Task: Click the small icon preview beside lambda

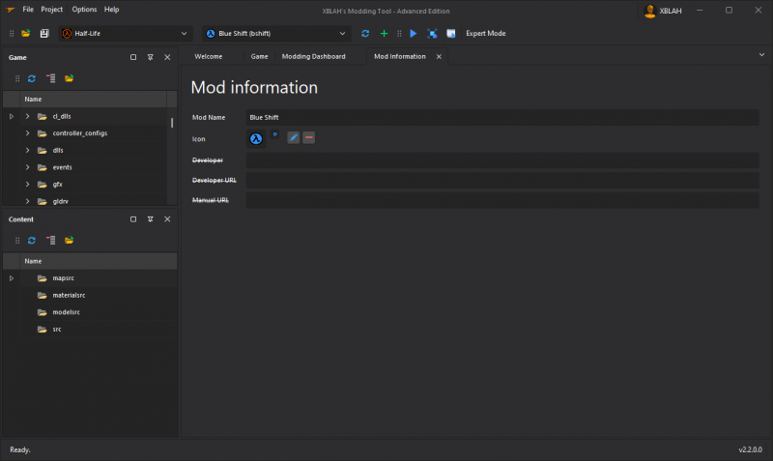Action: (275, 134)
